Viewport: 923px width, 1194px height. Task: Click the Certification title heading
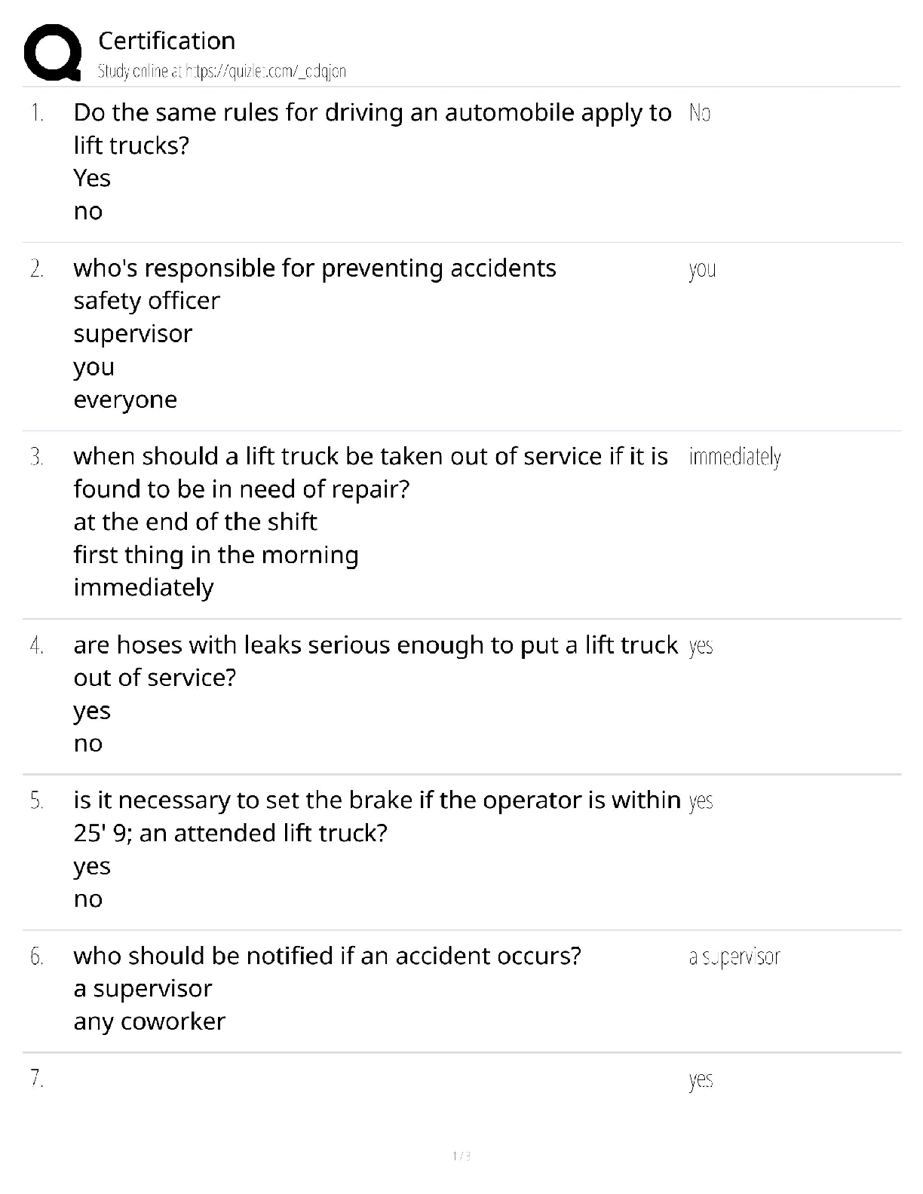pyautogui.click(x=167, y=41)
